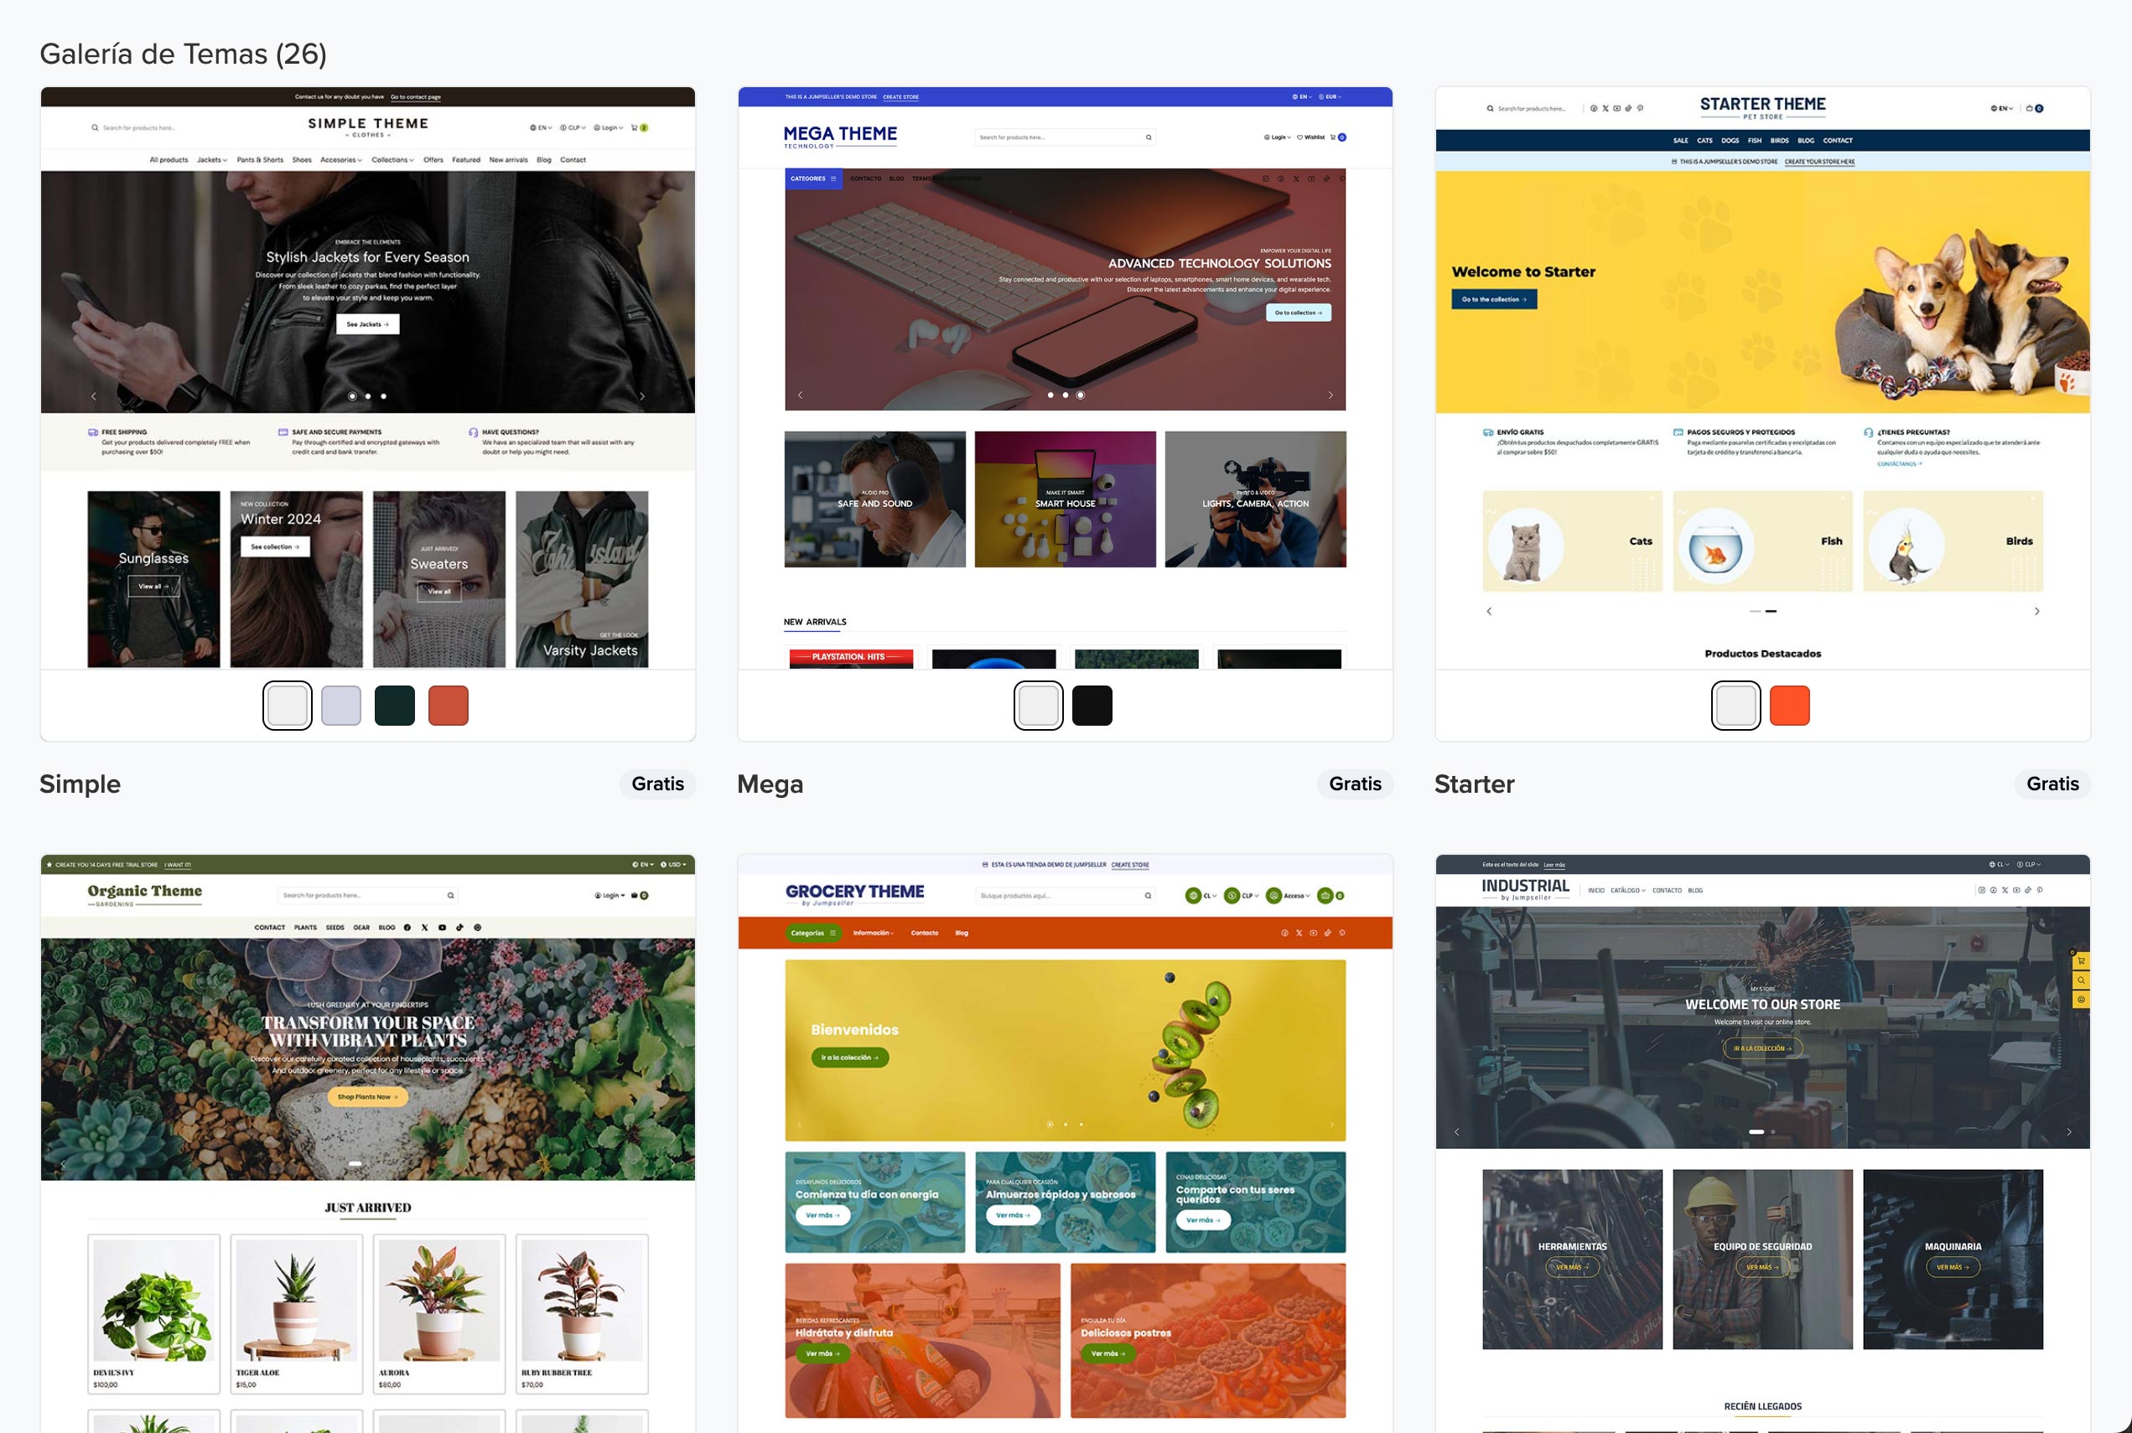Image resolution: width=2132 pixels, height=1433 pixels.
Task: Click green cart icon in Grocery Theme header
Action: (x=1325, y=896)
